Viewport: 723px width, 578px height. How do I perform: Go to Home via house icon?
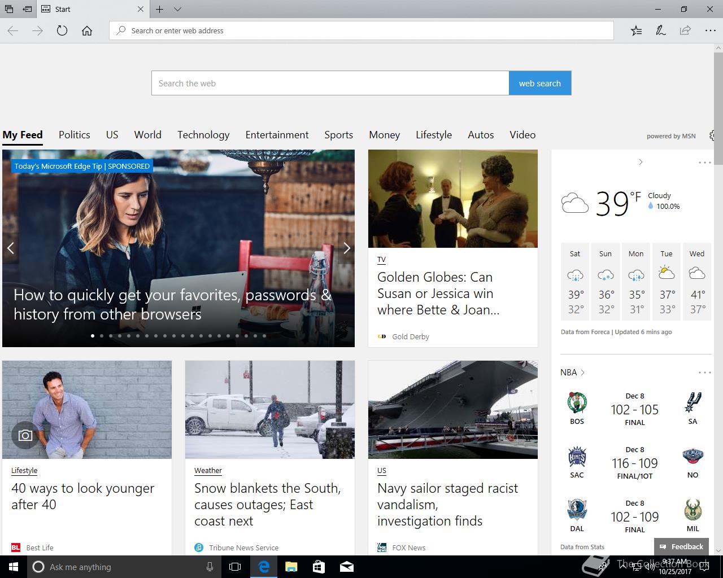pos(87,30)
